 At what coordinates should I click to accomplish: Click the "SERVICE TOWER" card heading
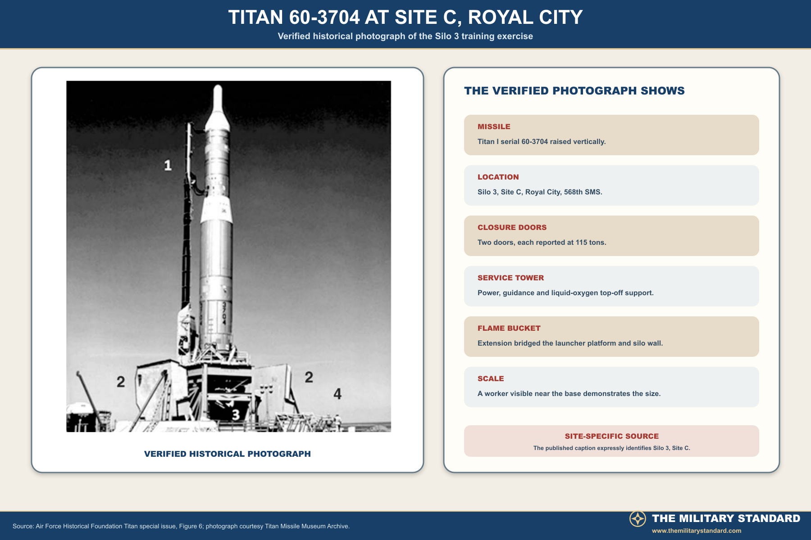point(511,278)
